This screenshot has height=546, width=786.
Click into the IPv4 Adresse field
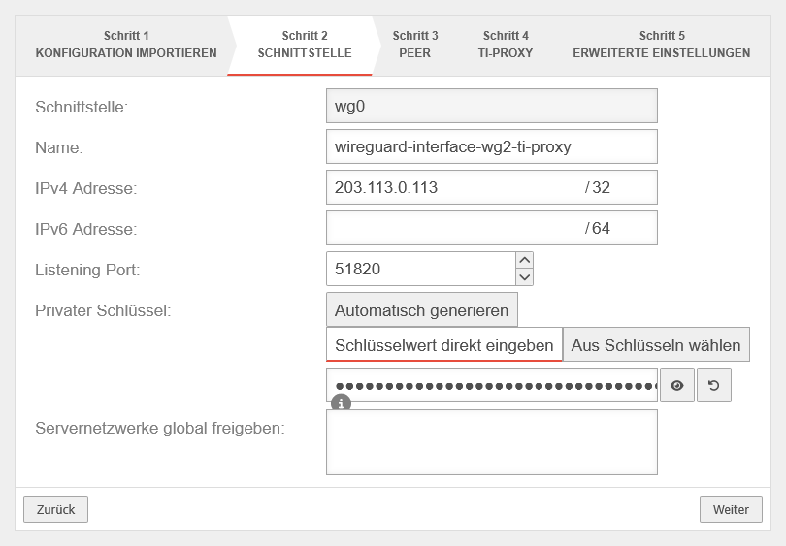(x=451, y=188)
